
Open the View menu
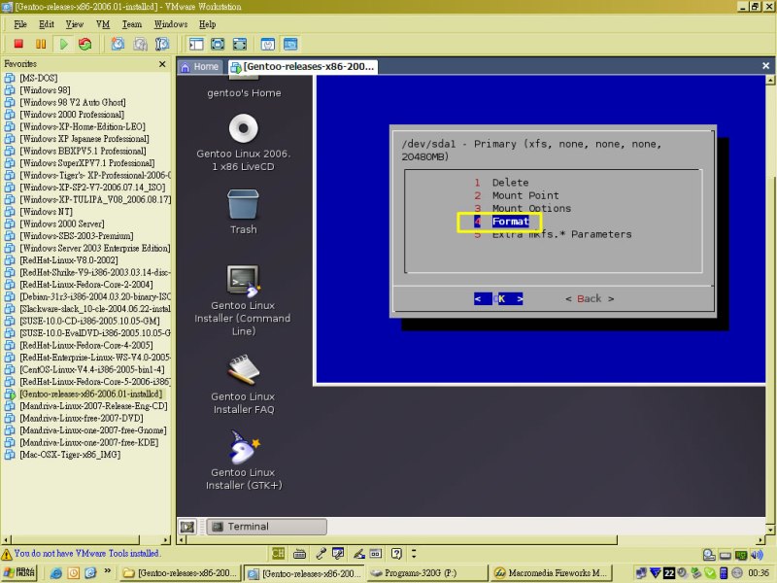[x=75, y=24]
